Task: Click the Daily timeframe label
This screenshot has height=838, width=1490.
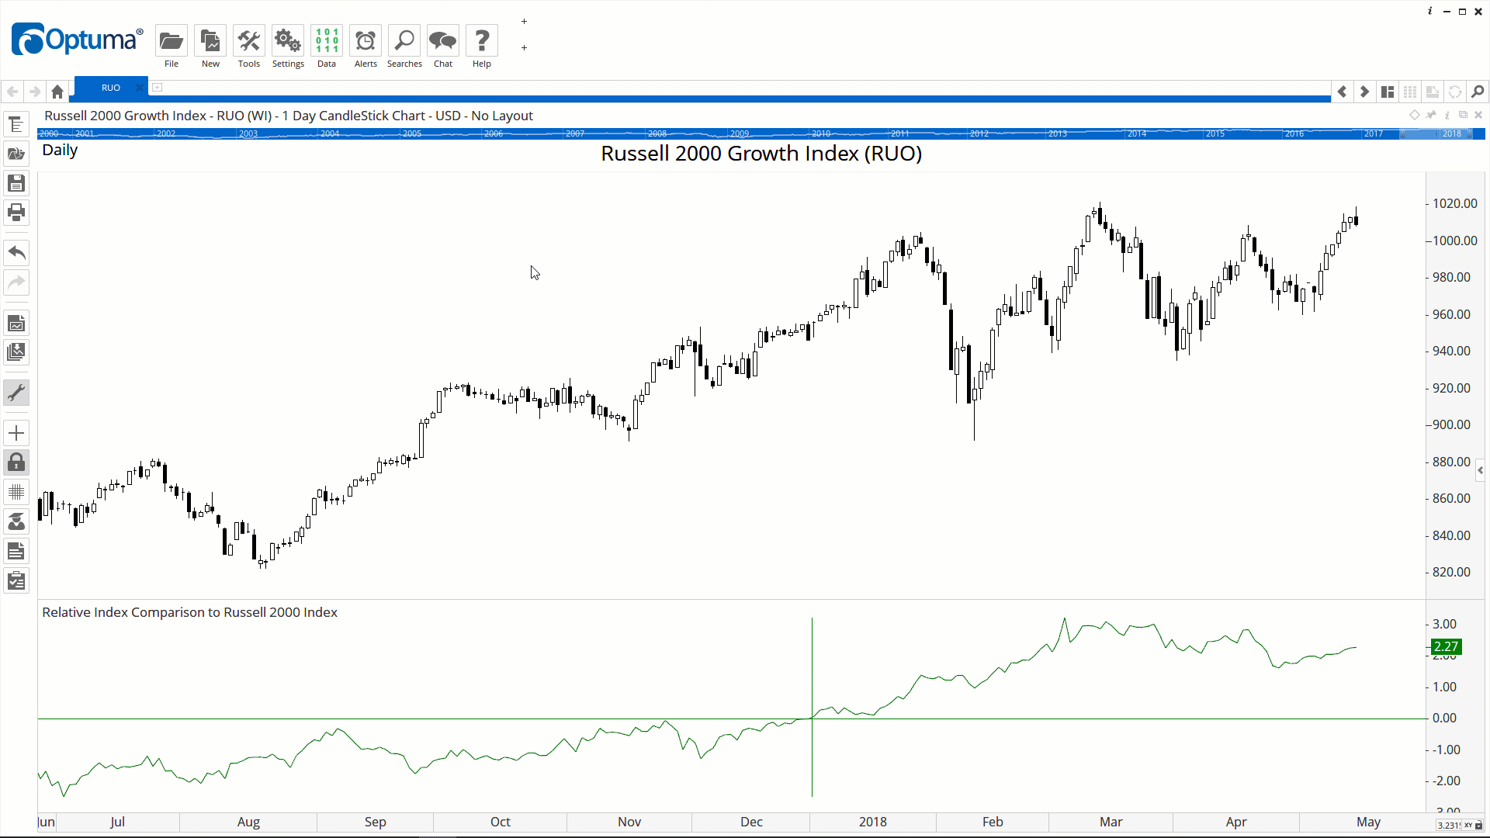Action: tap(60, 150)
